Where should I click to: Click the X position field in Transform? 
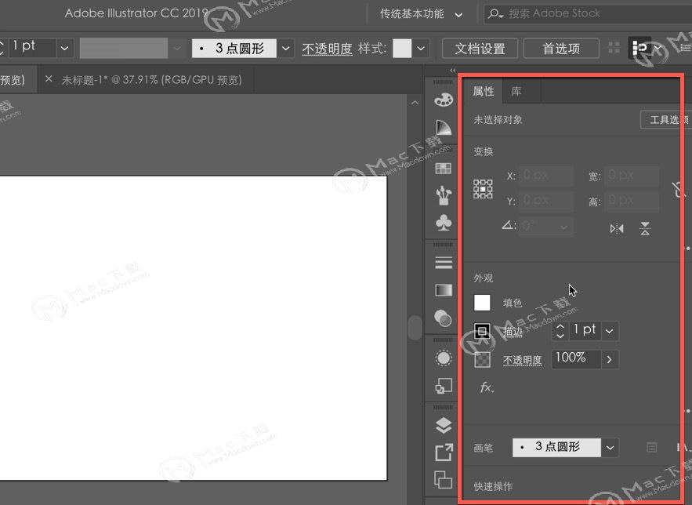pyautogui.click(x=546, y=176)
